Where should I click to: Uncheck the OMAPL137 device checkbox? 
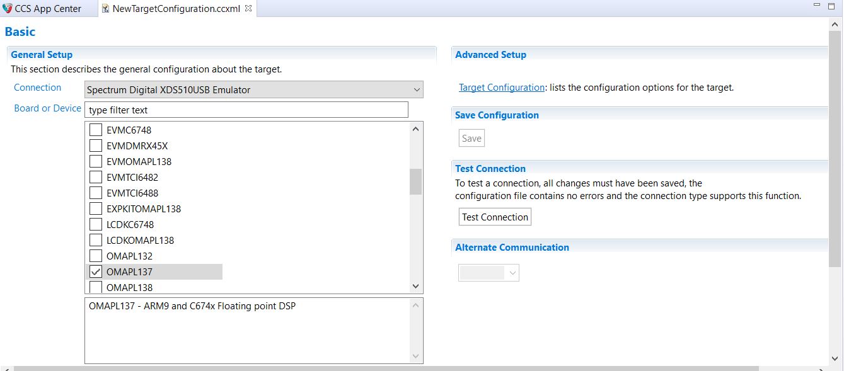(x=96, y=272)
